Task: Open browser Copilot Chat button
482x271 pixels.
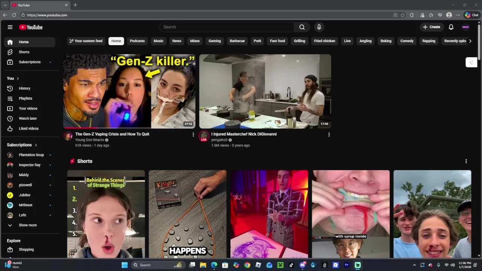Action: (x=471, y=15)
